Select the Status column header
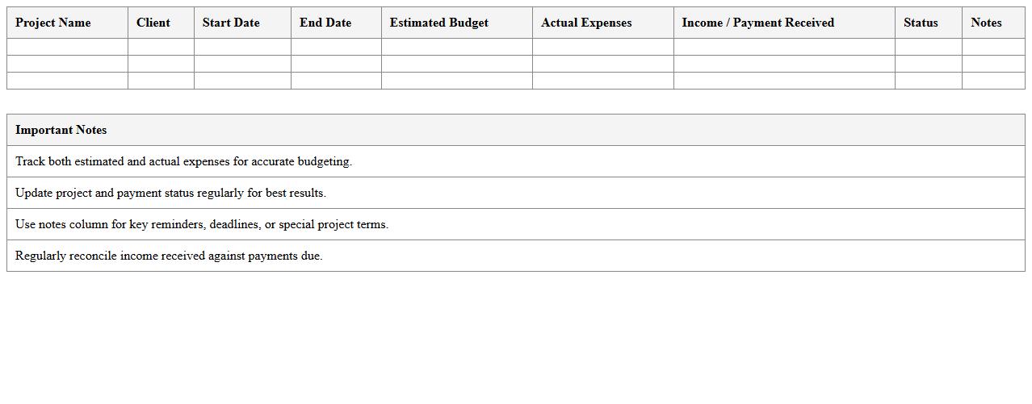The image size is (1032, 404). (x=921, y=23)
